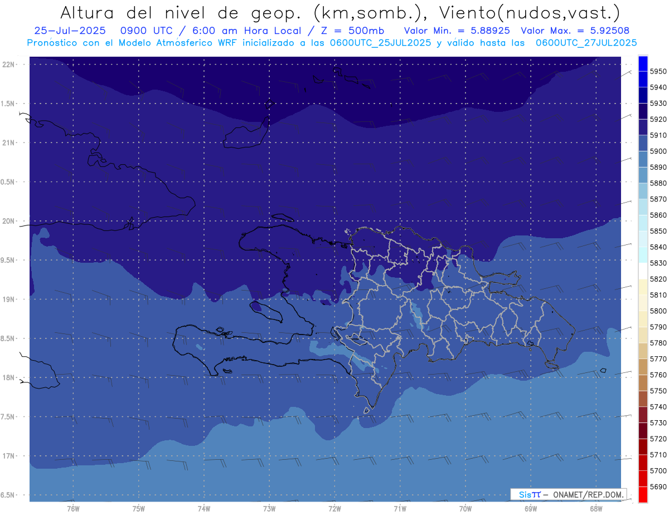Click the 68W longitude axis label

596,508
